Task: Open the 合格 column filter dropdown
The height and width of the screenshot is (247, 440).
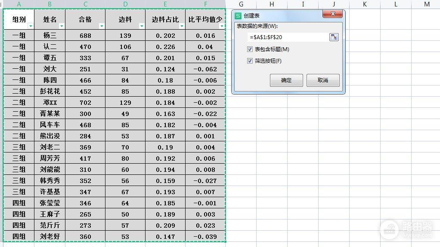Action: pos(101,26)
